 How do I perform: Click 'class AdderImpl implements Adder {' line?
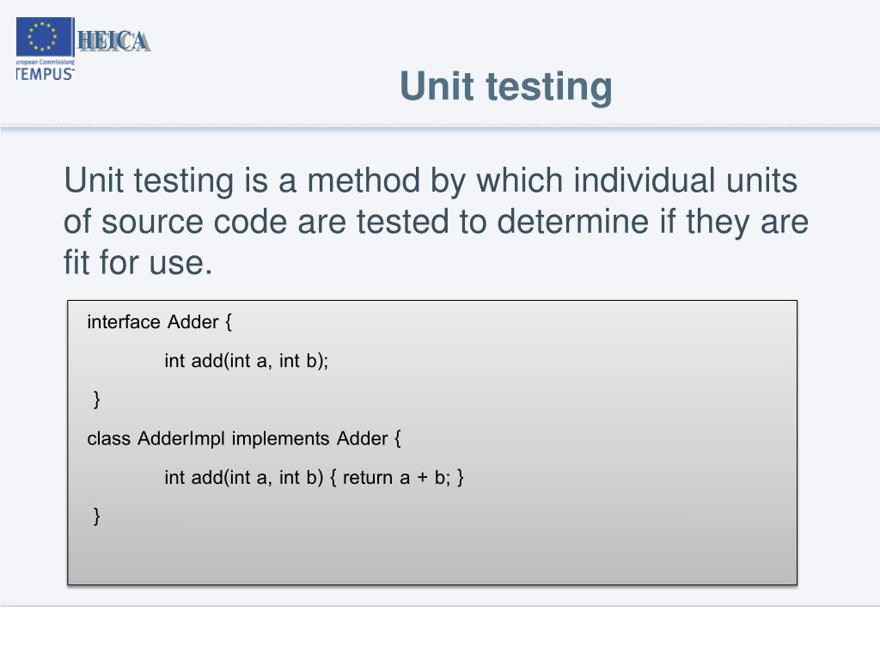[x=244, y=438]
